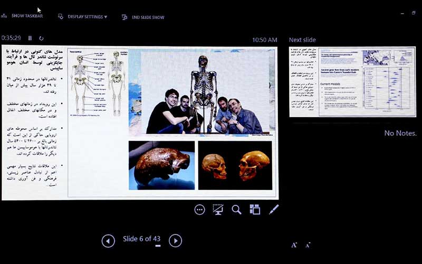The height and width of the screenshot is (264, 422).
Task: Pause the presentation timer
Action: 30,38
